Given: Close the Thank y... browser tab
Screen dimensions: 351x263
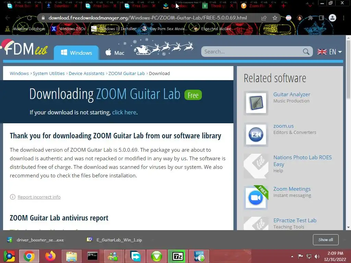Looking at the screenshot, I should point(232,6).
